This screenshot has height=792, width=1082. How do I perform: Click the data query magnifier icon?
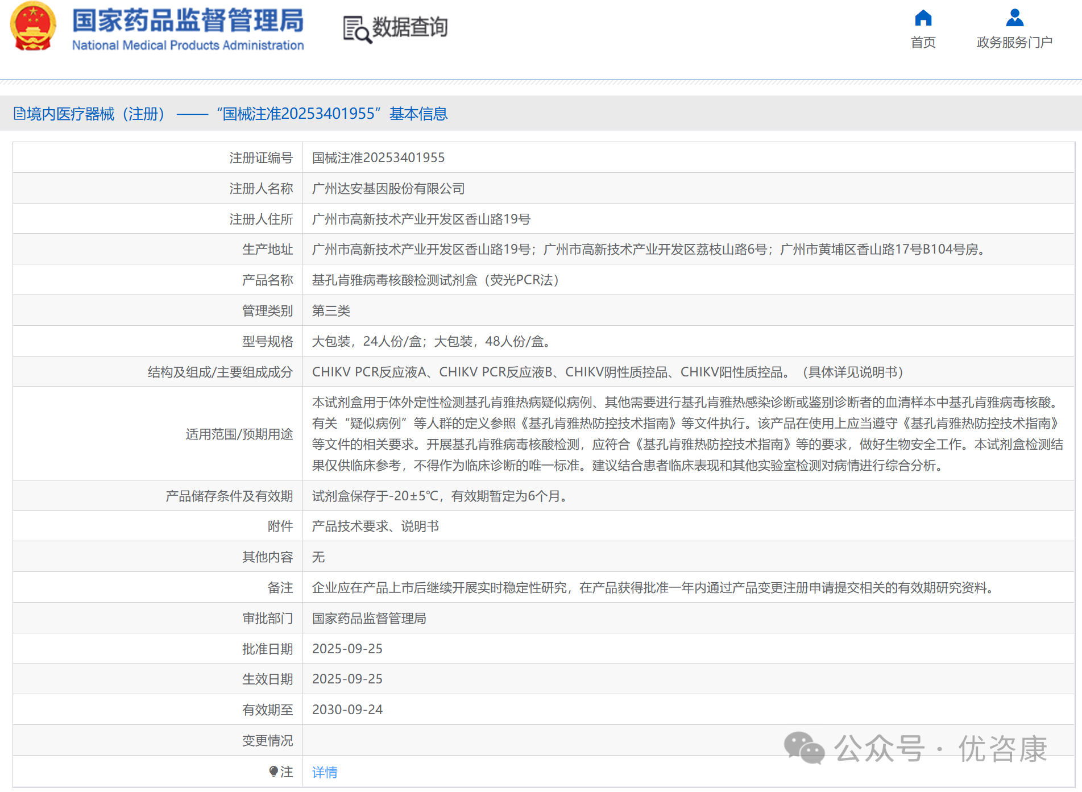click(x=356, y=29)
